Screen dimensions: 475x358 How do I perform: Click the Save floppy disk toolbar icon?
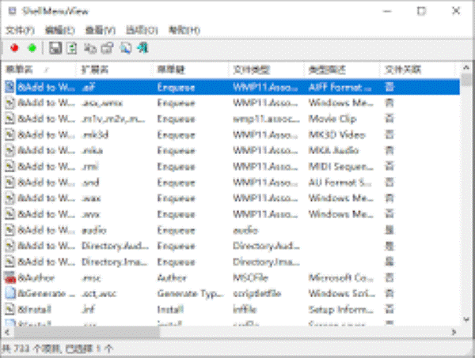pyautogui.click(x=55, y=48)
